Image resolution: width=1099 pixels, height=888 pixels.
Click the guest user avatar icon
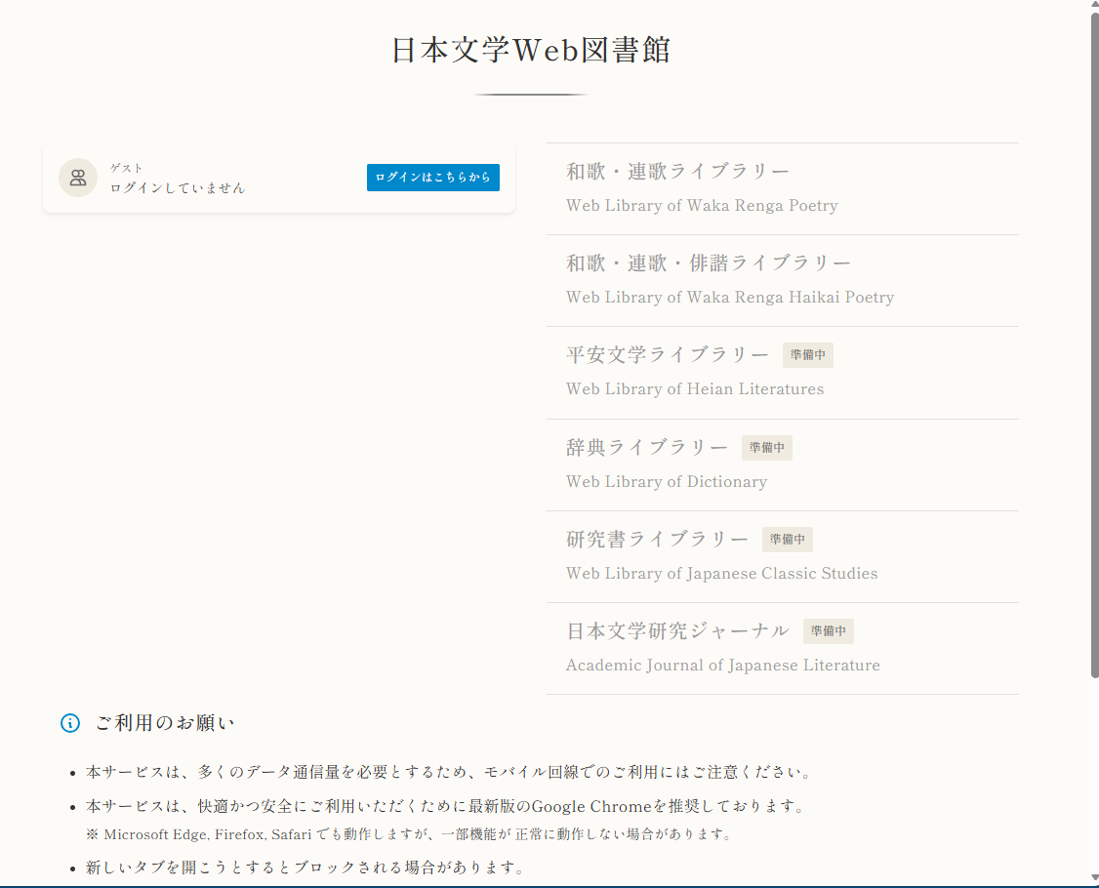[x=78, y=178]
